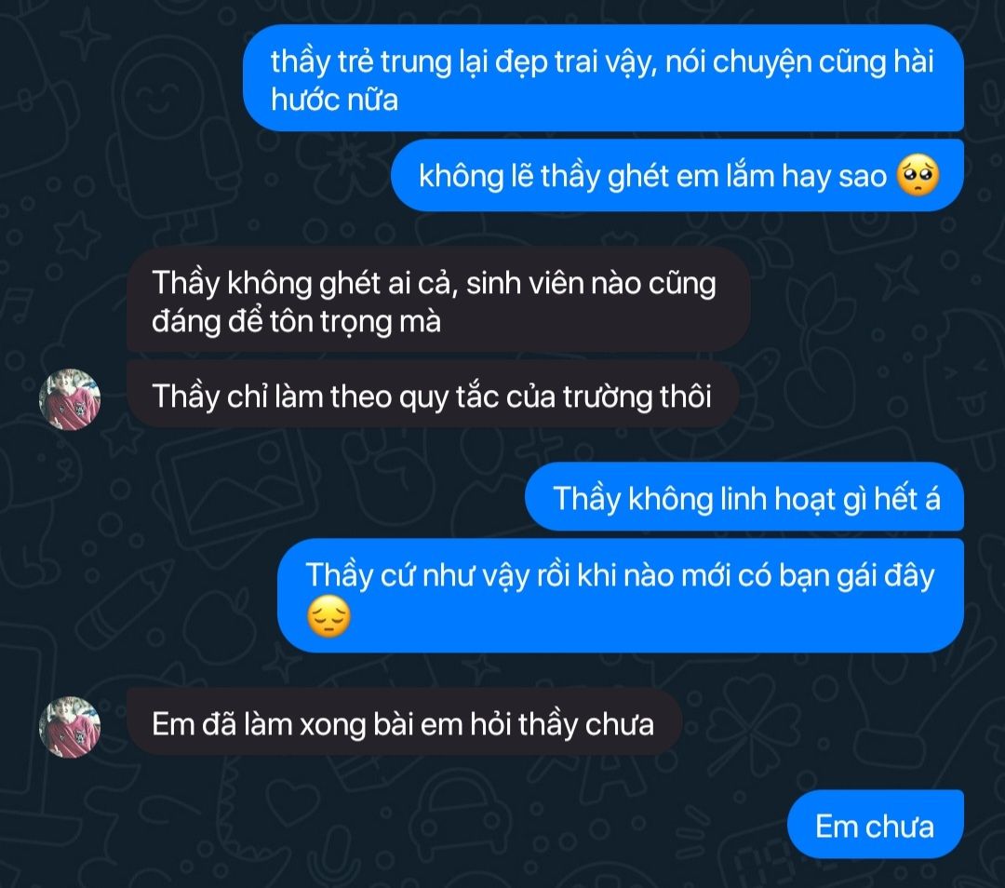Select 'Thầy chỉ làm theo quy tắc của trường thôi'
Image resolution: width=1005 pixels, height=888 pixels.
[x=432, y=396]
